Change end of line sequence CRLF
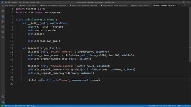The image size is (191, 107). (169, 106)
